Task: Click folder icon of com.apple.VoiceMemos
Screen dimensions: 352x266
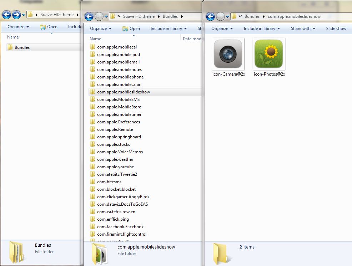Action: coord(92,152)
